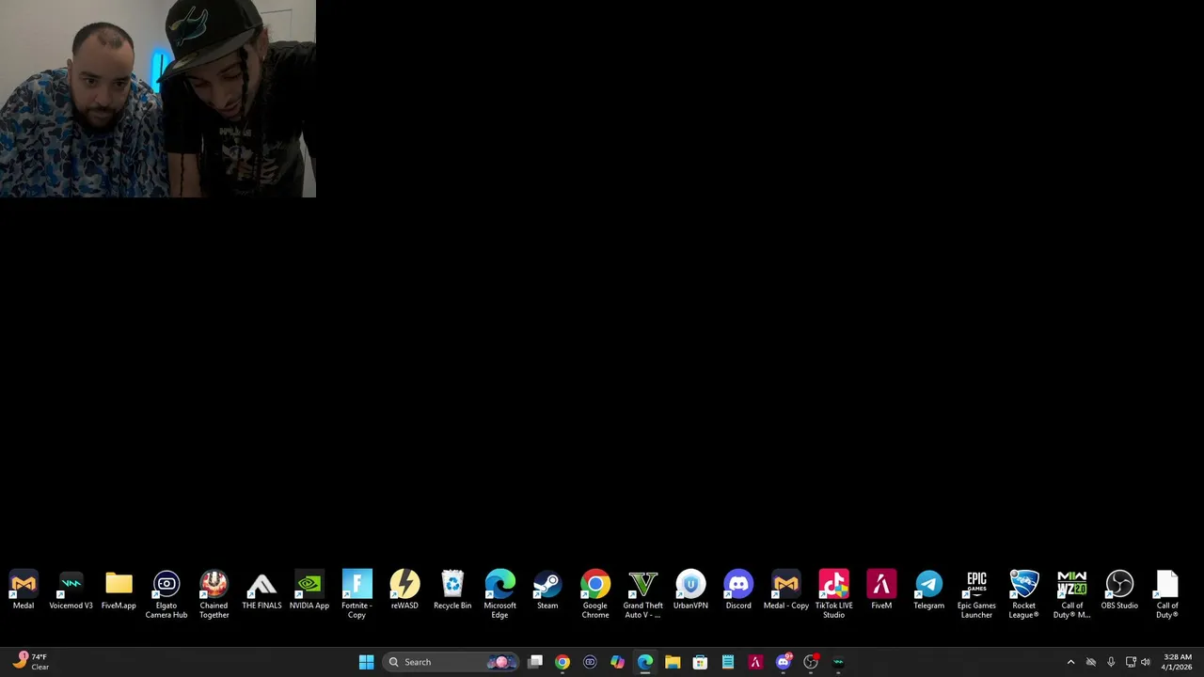Select the FiveM.app folder on desktop
Screen dimensions: 1204x677
point(119,590)
